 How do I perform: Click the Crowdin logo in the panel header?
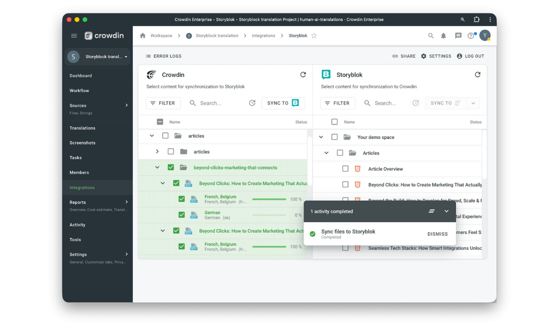click(152, 75)
